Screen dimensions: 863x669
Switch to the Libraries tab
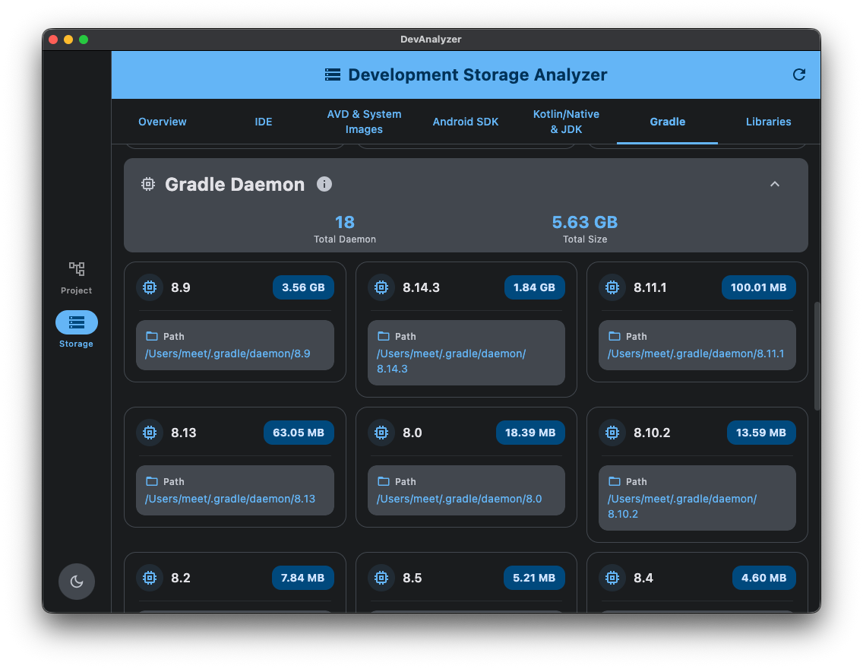click(768, 122)
